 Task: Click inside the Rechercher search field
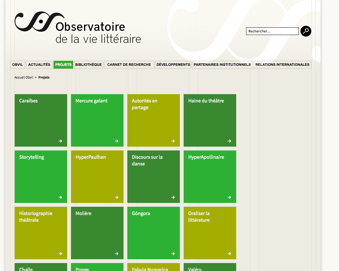(272, 31)
